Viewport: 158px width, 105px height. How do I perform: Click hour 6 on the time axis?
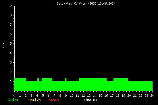tap(49, 96)
